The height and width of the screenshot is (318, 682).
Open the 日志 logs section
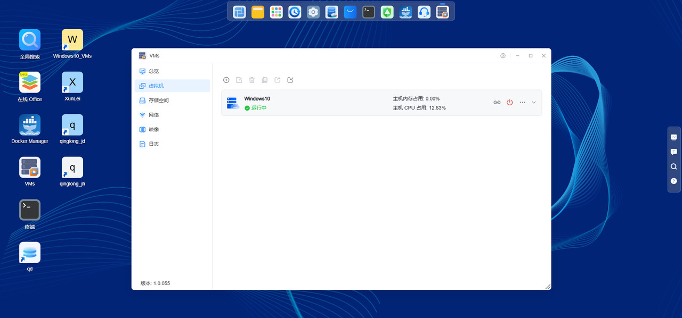pyautogui.click(x=171, y=144)
